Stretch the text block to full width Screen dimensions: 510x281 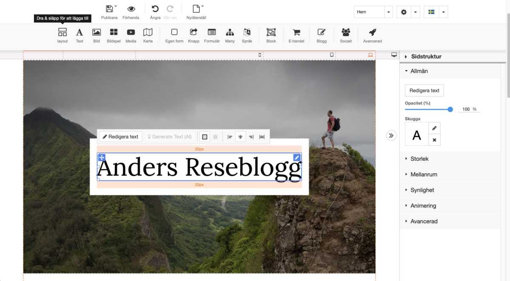pos(262,137)
